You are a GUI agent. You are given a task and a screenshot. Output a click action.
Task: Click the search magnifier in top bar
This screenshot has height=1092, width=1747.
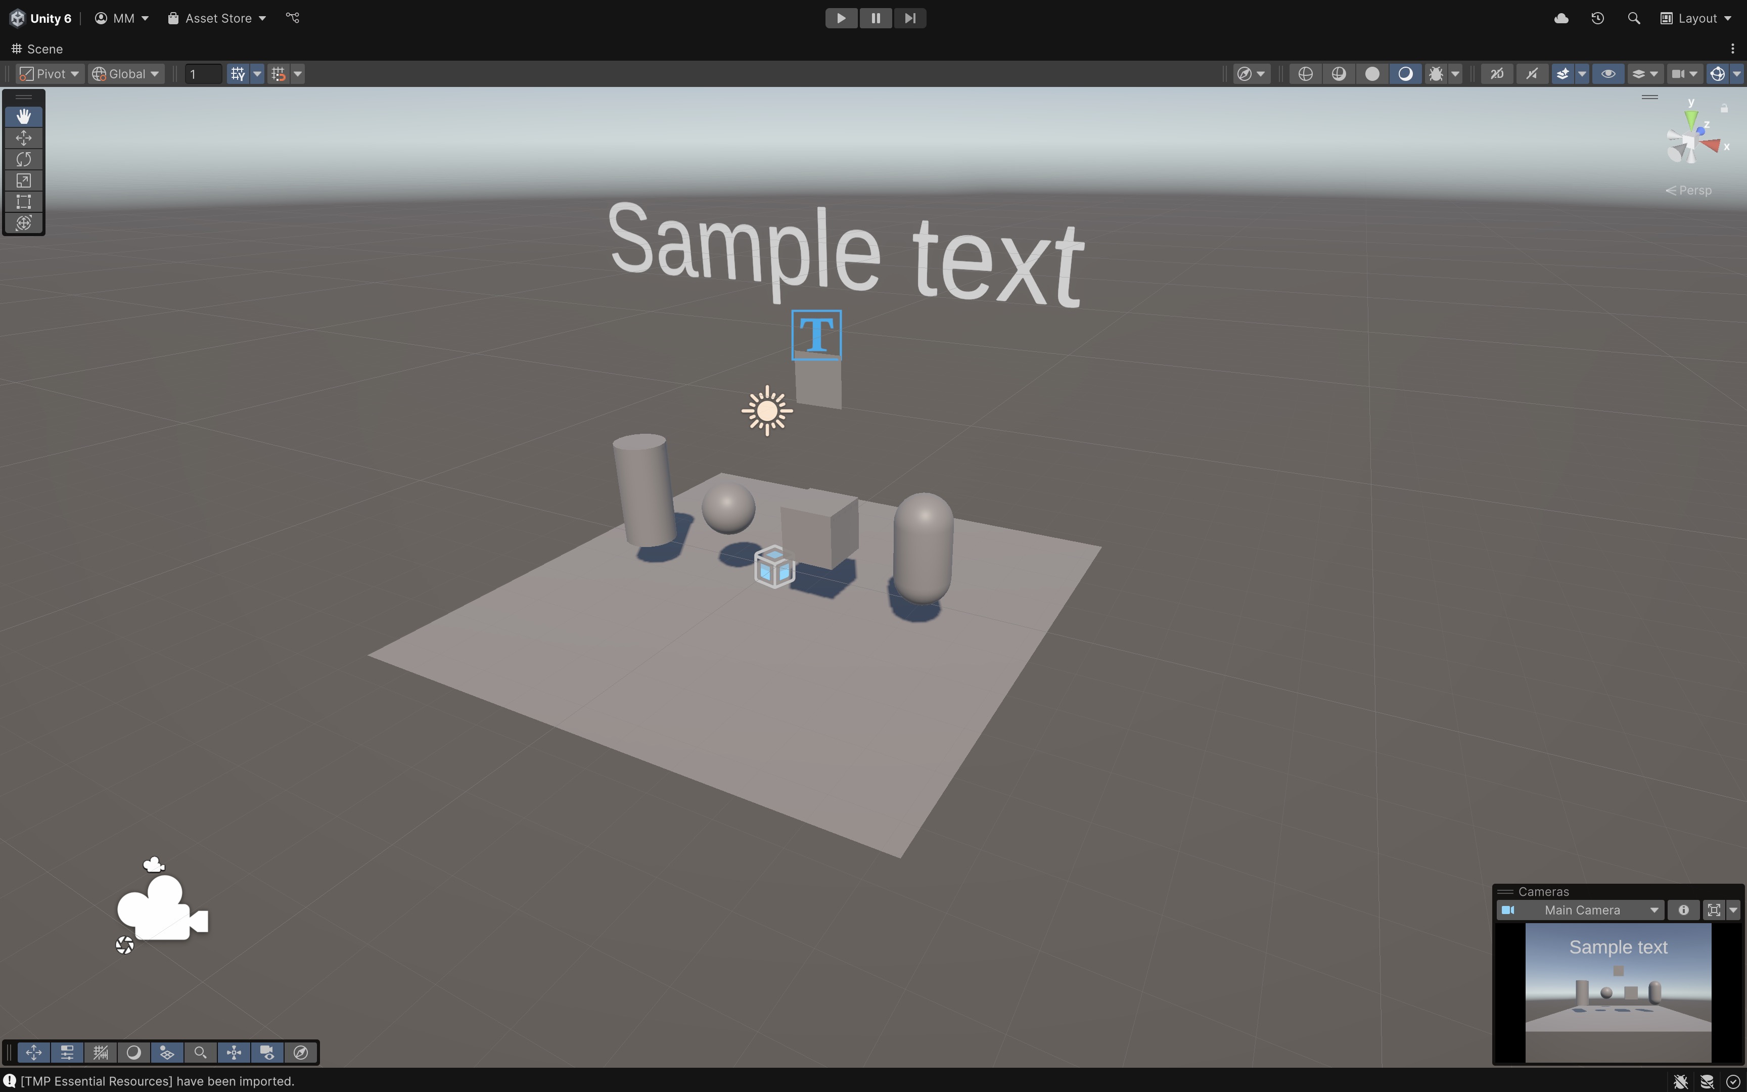1634,18
